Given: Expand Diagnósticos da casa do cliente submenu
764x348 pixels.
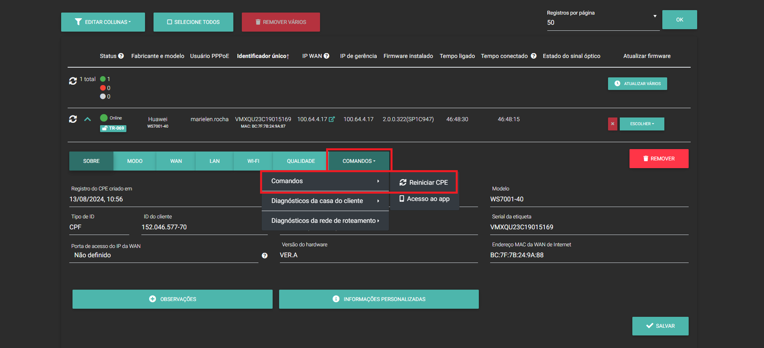Looking at the screenshot, I should pyautogui.click(x=325, y=201).
